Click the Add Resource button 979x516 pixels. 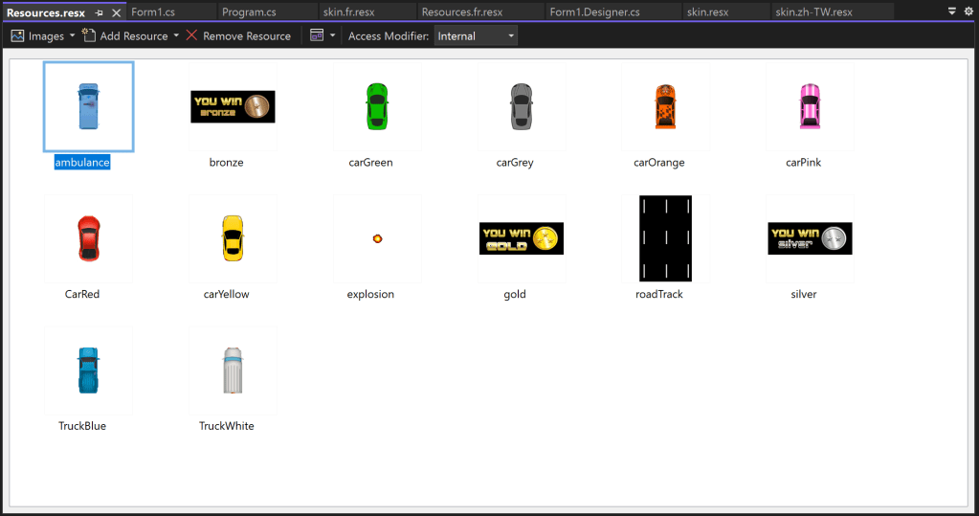[x=124, y=35]
